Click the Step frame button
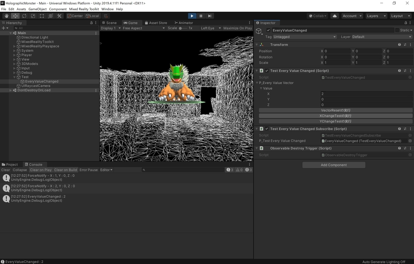 coord(210,16)
